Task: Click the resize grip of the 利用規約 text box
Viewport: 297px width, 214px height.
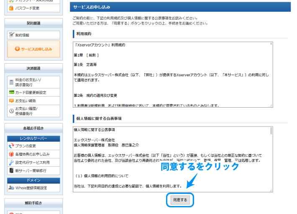Action: pyautogui.click(x=271, y=106)
